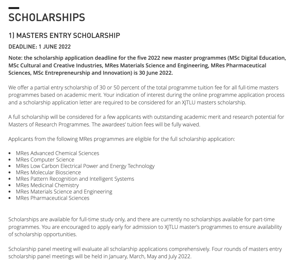Select MRes Molecular Bioscience list item

(48, 172)
